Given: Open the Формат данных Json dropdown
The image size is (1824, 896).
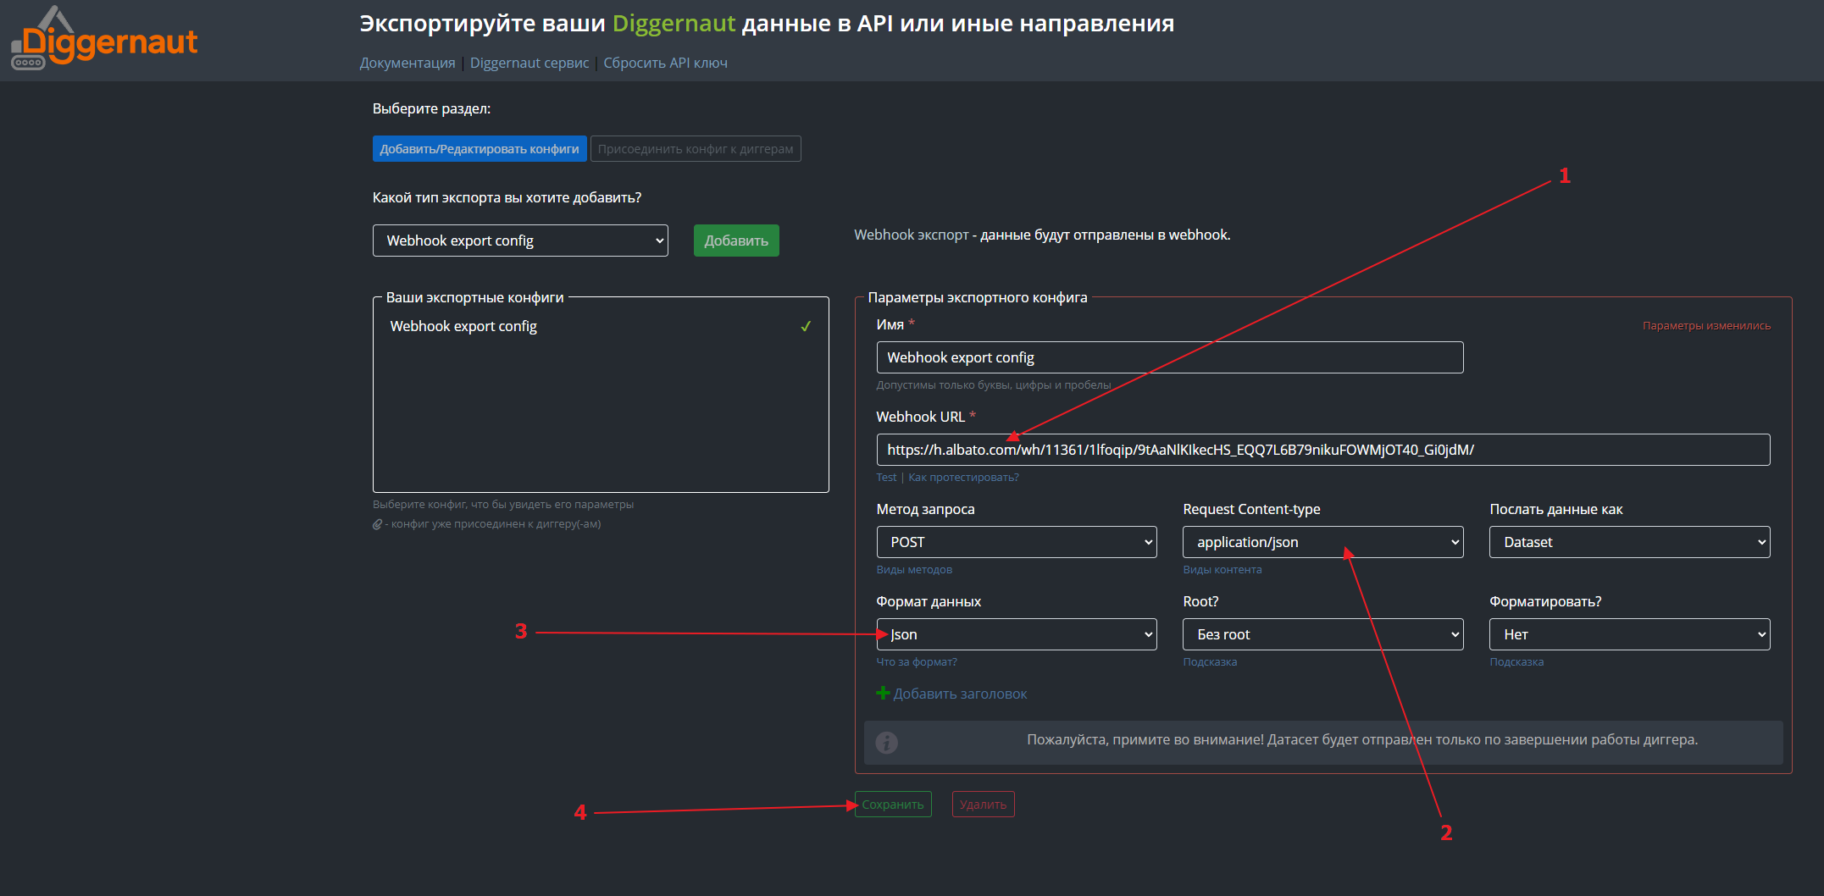Looking at the screenshot, I should (1017, 634).
